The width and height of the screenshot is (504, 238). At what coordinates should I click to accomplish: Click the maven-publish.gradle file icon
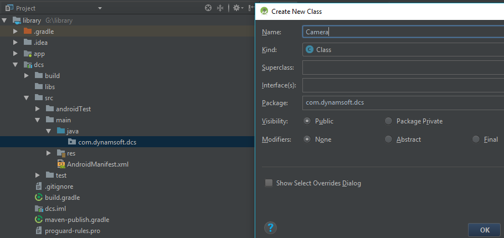39,220
